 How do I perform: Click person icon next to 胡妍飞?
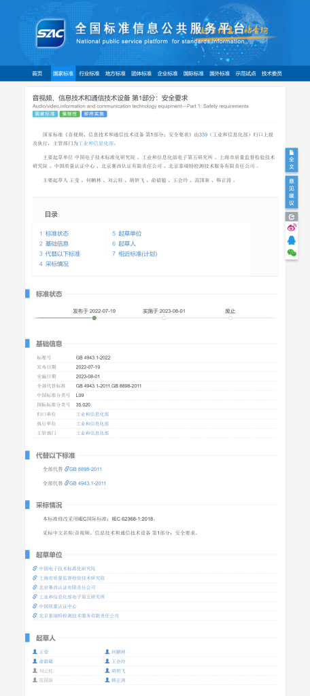[107, 670]
